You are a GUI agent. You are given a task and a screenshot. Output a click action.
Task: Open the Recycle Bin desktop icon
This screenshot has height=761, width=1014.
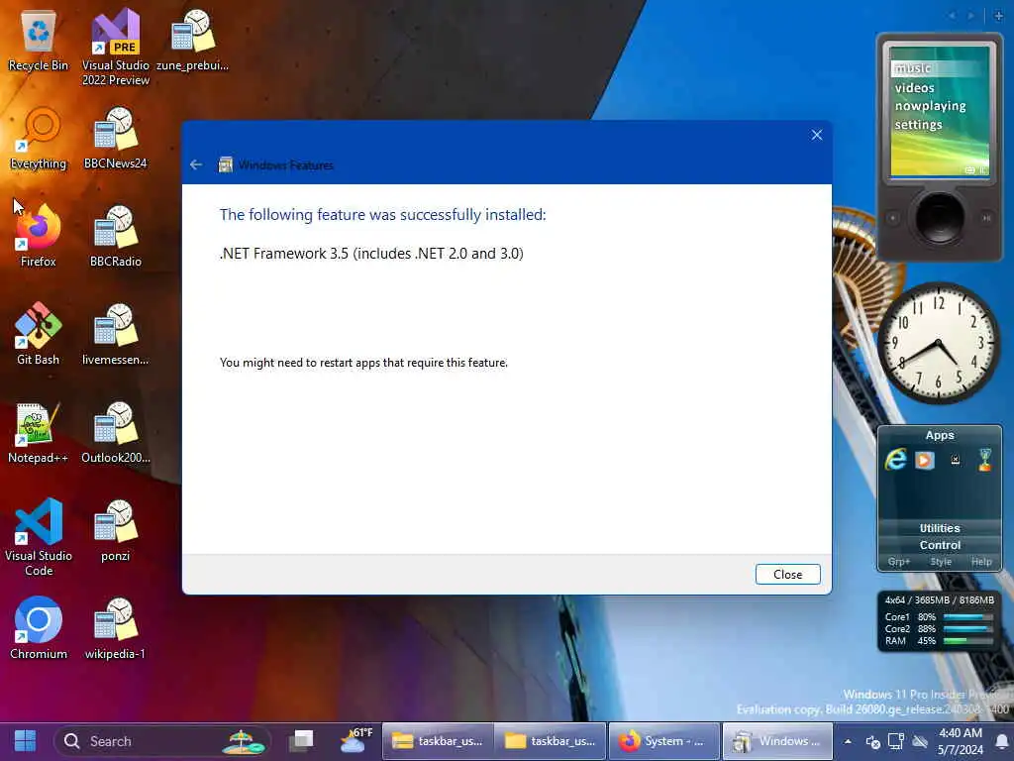pyautogui.click(x=39, y=40)
